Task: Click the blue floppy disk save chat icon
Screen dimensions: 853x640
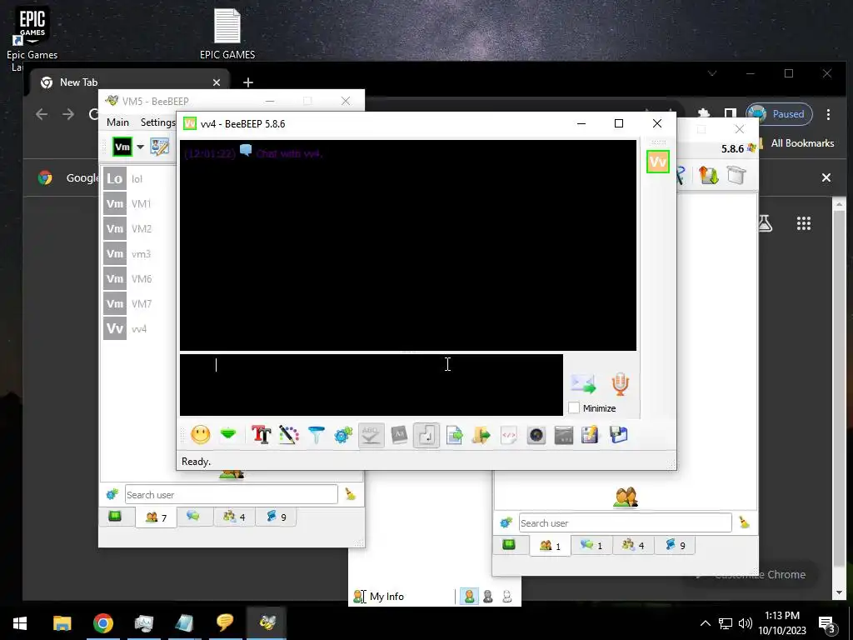Action: point(618,435)
